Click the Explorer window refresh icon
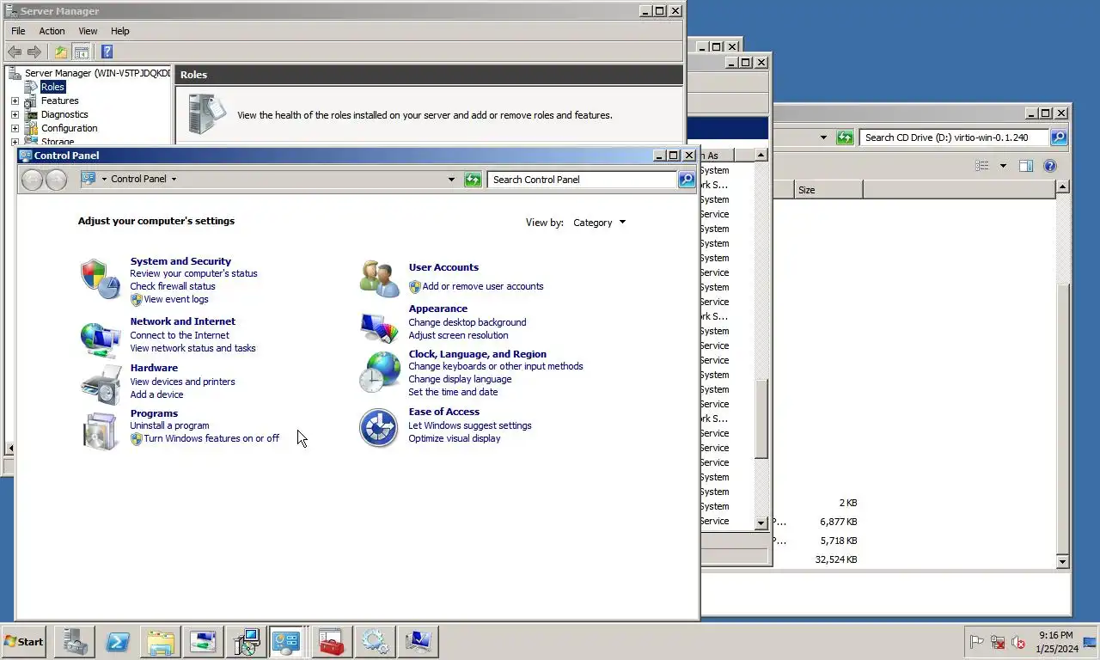Image resolution: width=1100 pixels, height=660 pixels. pyautogui.click(x=845, y=137)
